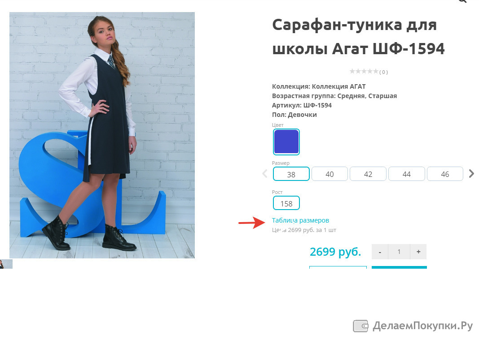Select size 38
The height and width of the screenshot is (339, 479).
(291, 174)
